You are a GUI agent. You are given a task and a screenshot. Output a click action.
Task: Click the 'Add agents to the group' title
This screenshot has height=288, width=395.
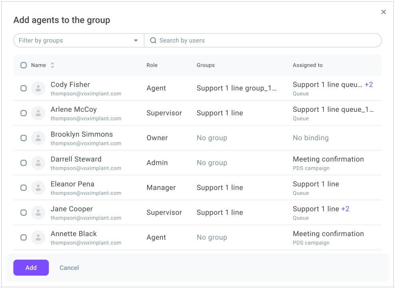(x=62, y=20)
